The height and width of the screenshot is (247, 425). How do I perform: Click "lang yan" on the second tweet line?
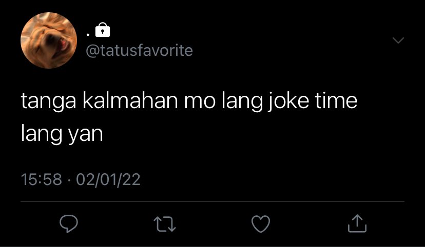click(x=62, y=134)
